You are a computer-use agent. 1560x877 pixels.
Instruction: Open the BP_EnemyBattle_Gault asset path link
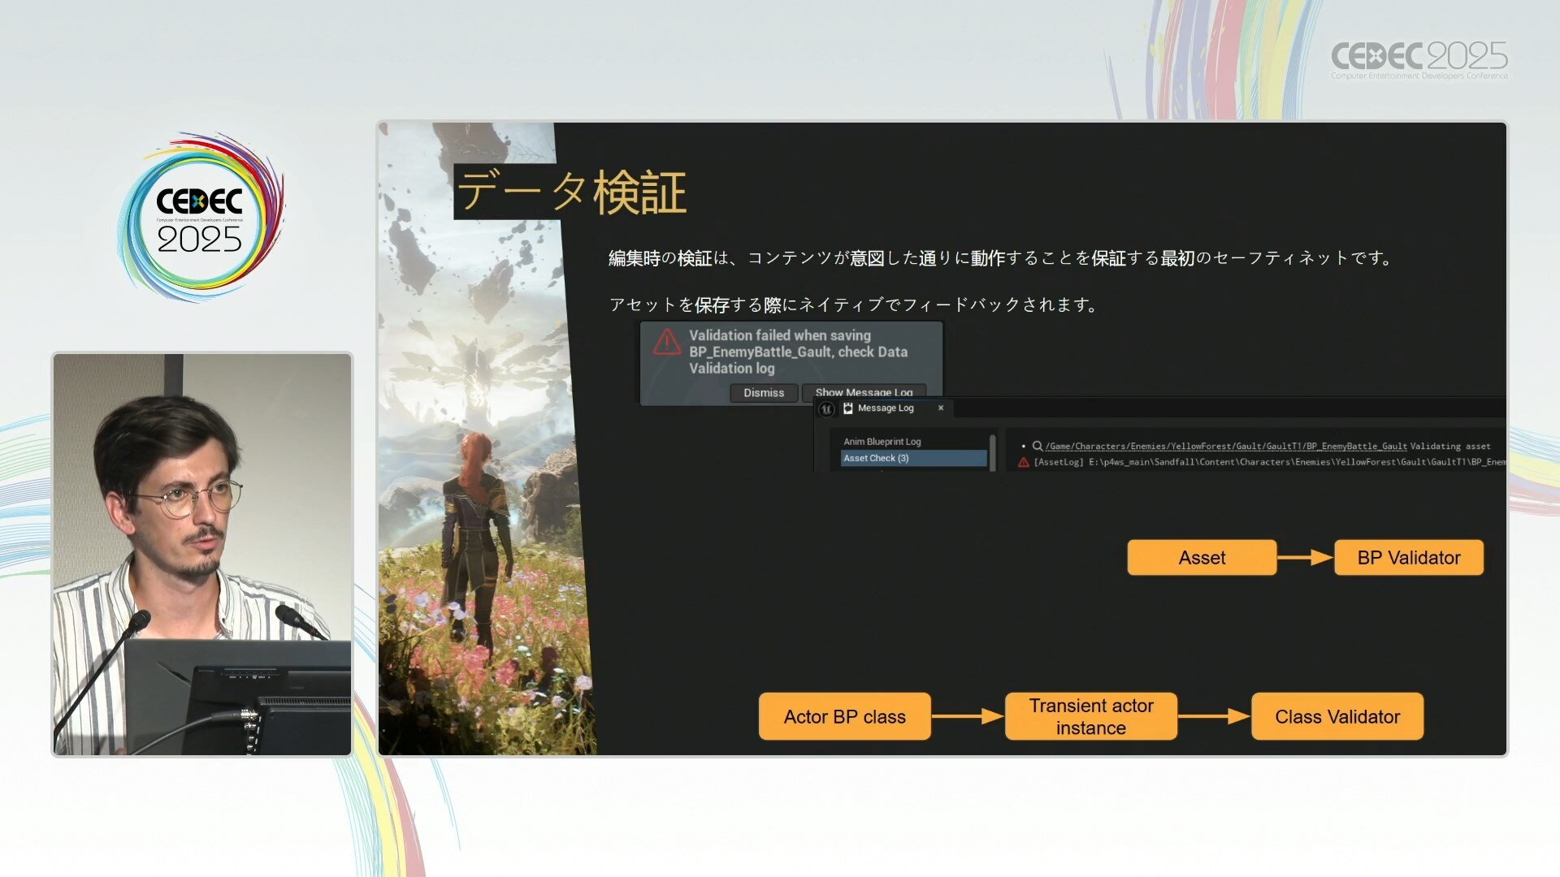point(1226,446)
